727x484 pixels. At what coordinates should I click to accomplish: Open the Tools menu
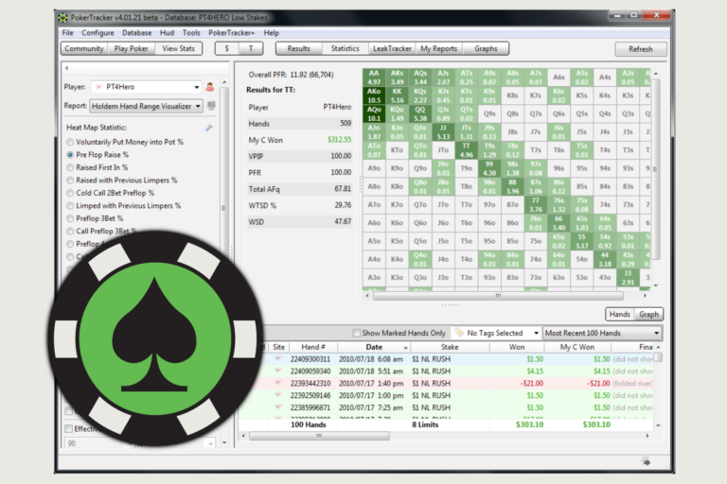[x=191, y=33]
